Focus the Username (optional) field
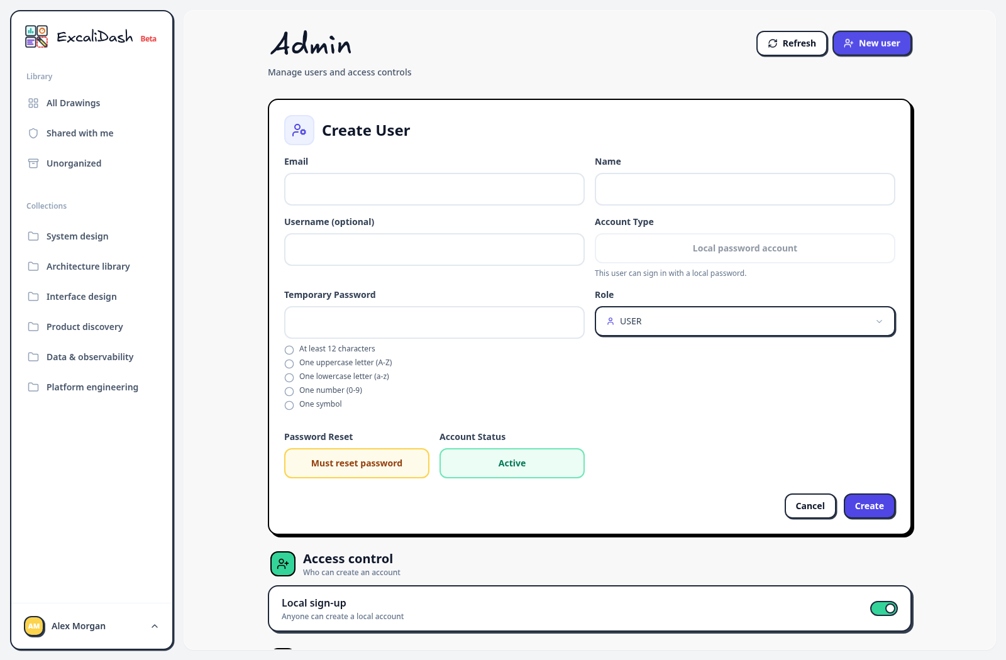This screenshot has height=660, width=1006. (x=434, y=250)
